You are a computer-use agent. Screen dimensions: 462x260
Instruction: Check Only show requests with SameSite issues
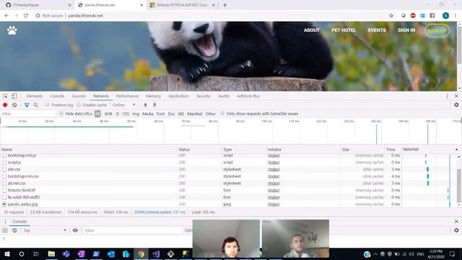222,113
